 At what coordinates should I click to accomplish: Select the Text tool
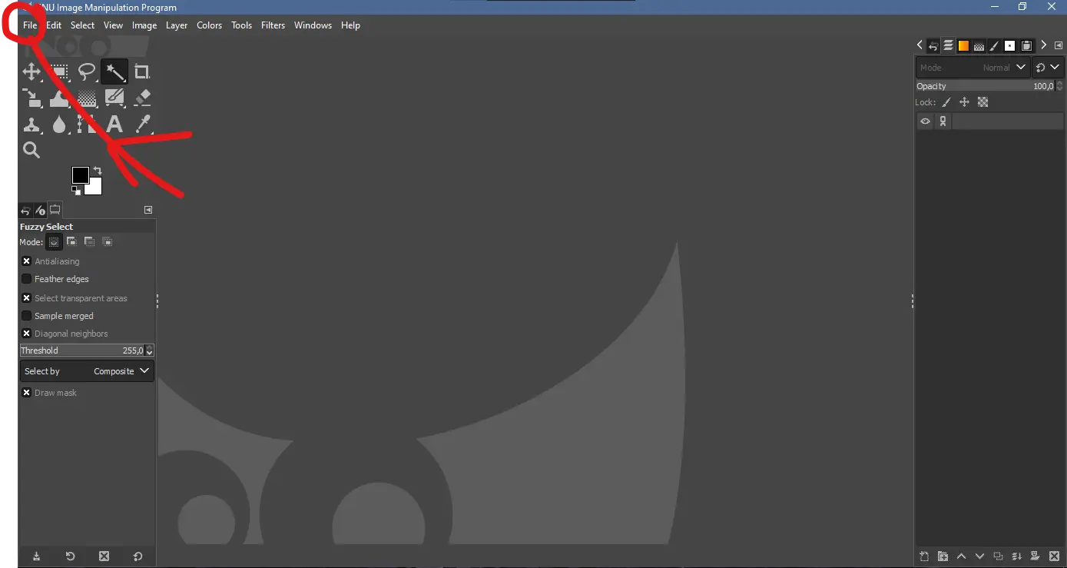(114, 124)
